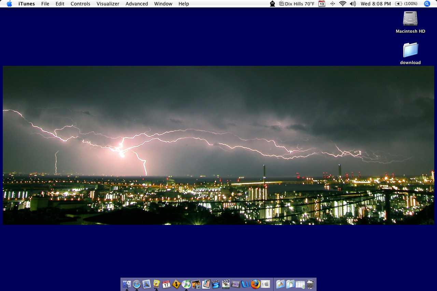Open the volume control in menu bar
The width and height of the screenshot is (437, 291).
coord(353,4)
